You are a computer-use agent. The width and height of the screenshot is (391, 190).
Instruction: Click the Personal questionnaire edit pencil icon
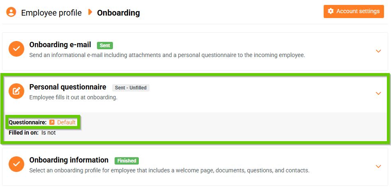(16, 91)
